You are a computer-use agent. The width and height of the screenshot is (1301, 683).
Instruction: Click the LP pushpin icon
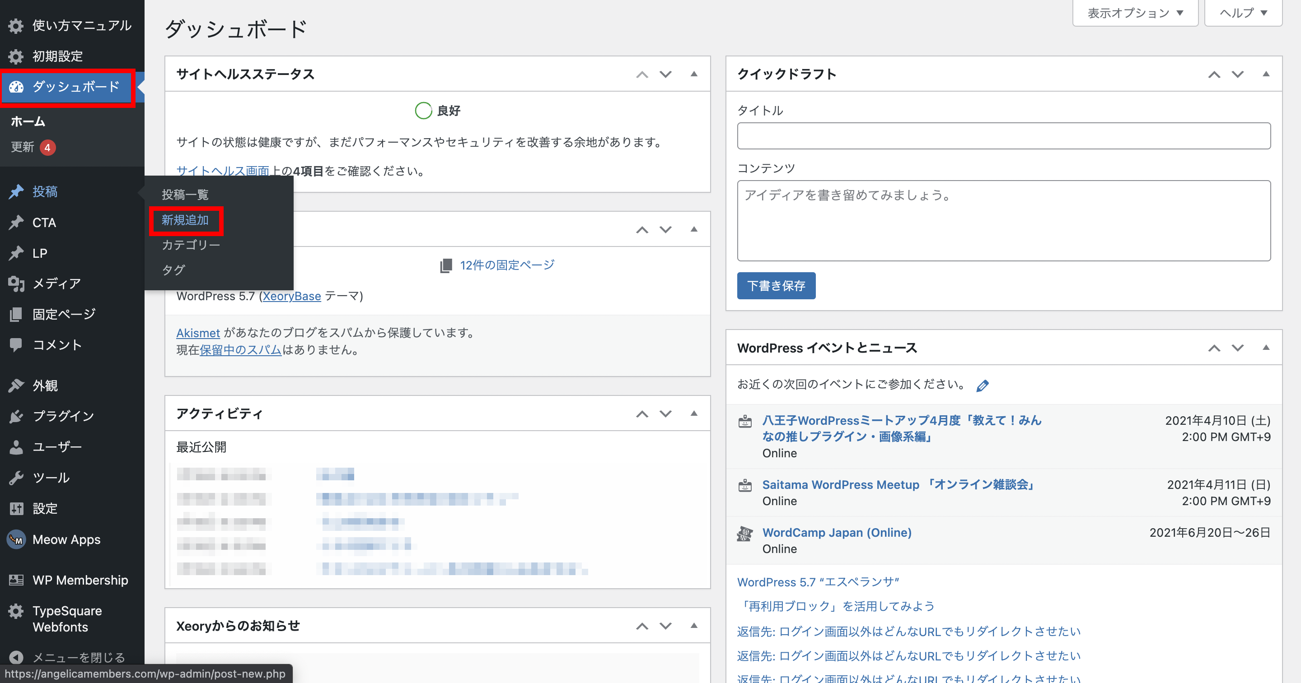[x=16, y=253]
